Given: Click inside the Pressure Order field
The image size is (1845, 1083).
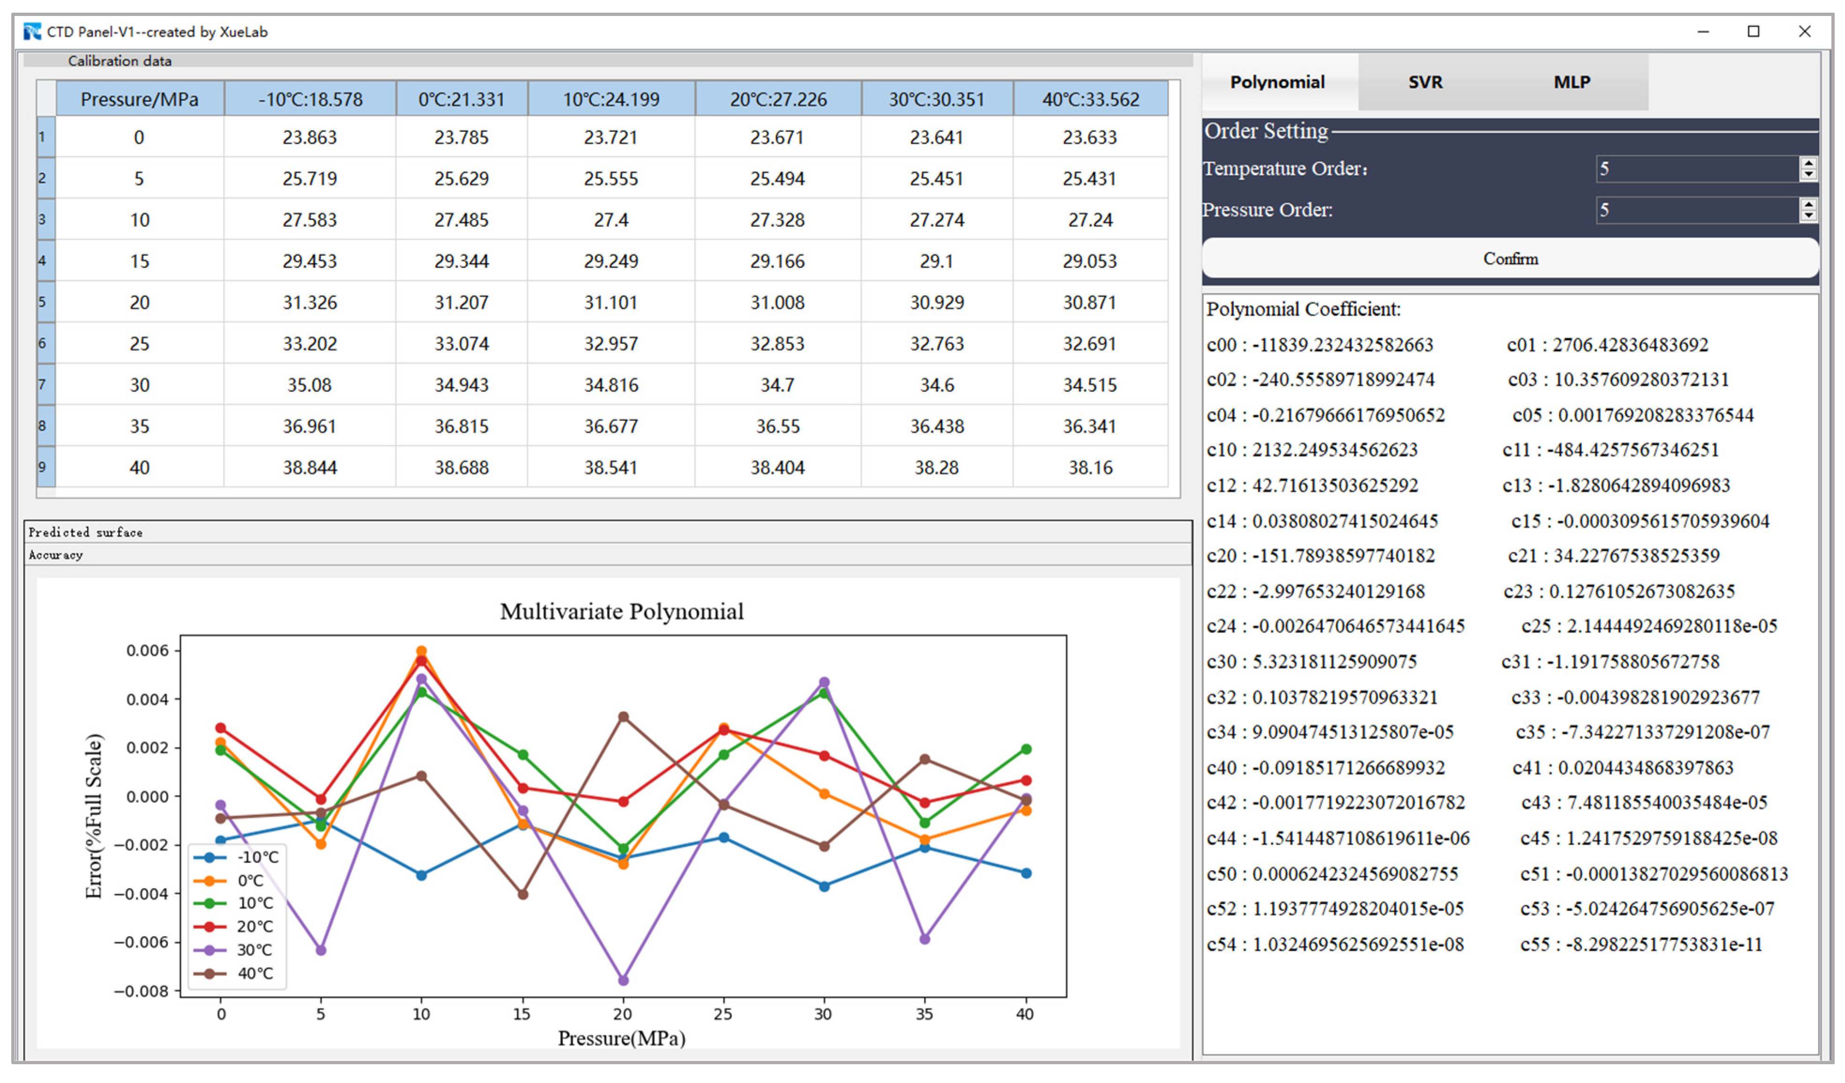Looking at the screenshot, I should 1695,210.
